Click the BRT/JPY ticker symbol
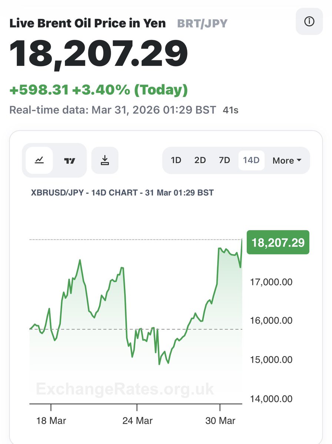Screen dimensions: 332x444 coord(202,24)
